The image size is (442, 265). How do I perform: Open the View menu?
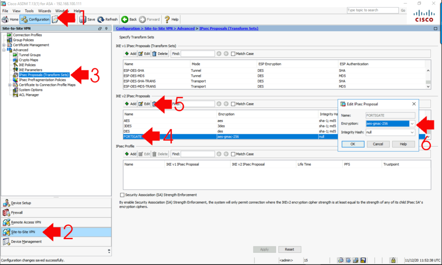(16, 11)
